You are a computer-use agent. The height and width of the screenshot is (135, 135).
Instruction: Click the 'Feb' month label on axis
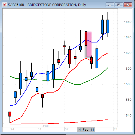[46, 126]
